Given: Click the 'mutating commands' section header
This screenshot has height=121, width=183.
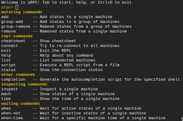Looking at the screenshot, I should [22, 12].
